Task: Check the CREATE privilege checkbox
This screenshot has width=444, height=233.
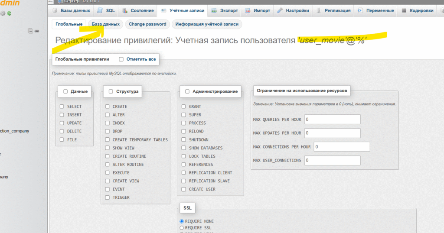Action: [108, 106]
